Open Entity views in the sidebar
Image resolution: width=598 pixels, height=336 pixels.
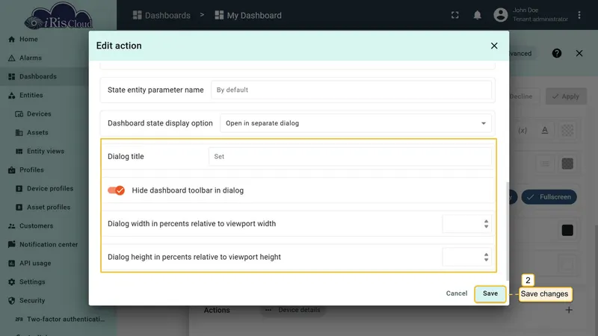44,152
